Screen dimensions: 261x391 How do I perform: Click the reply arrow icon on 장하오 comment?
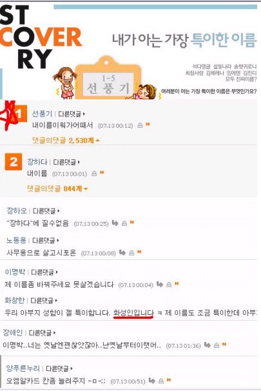coord(115,223)
